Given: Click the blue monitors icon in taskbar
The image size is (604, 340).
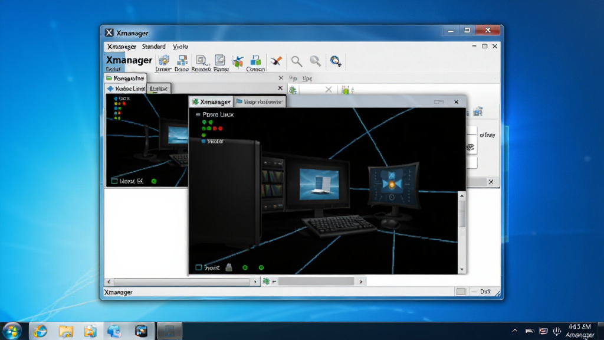Looking at the screenshot, I should click(x=114, y=331).
